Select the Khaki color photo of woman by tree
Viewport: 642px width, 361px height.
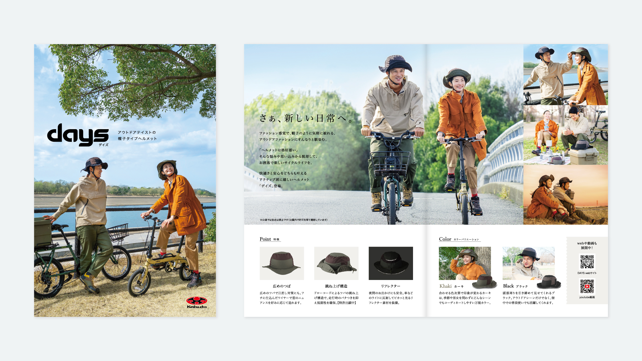[x=465, y=263]
